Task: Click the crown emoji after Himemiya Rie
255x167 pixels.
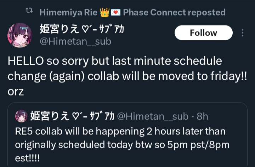Action: click(104, 12)
